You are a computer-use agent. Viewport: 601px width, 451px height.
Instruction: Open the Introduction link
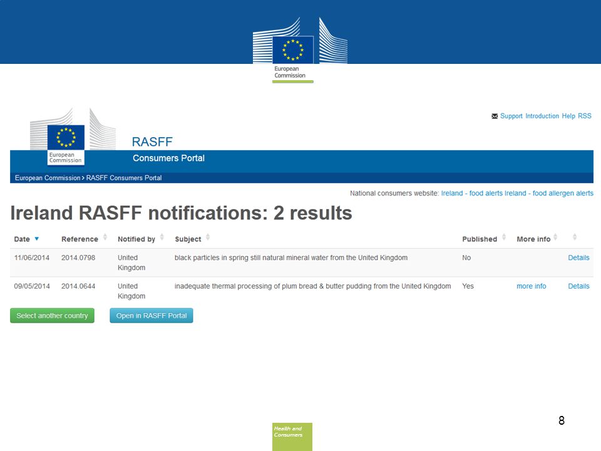pyautogui.click(x=542, y=116)
